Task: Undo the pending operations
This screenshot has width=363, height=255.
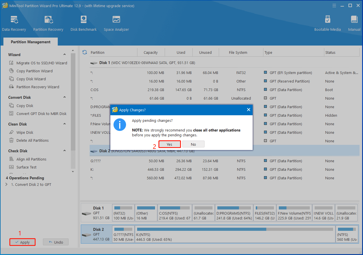Action: pyautogui.click(x=56, y=242)
